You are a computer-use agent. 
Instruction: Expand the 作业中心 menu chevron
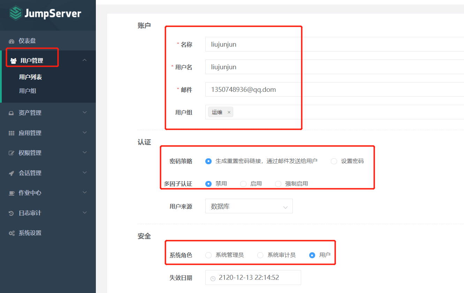click(x=84, y=192)
